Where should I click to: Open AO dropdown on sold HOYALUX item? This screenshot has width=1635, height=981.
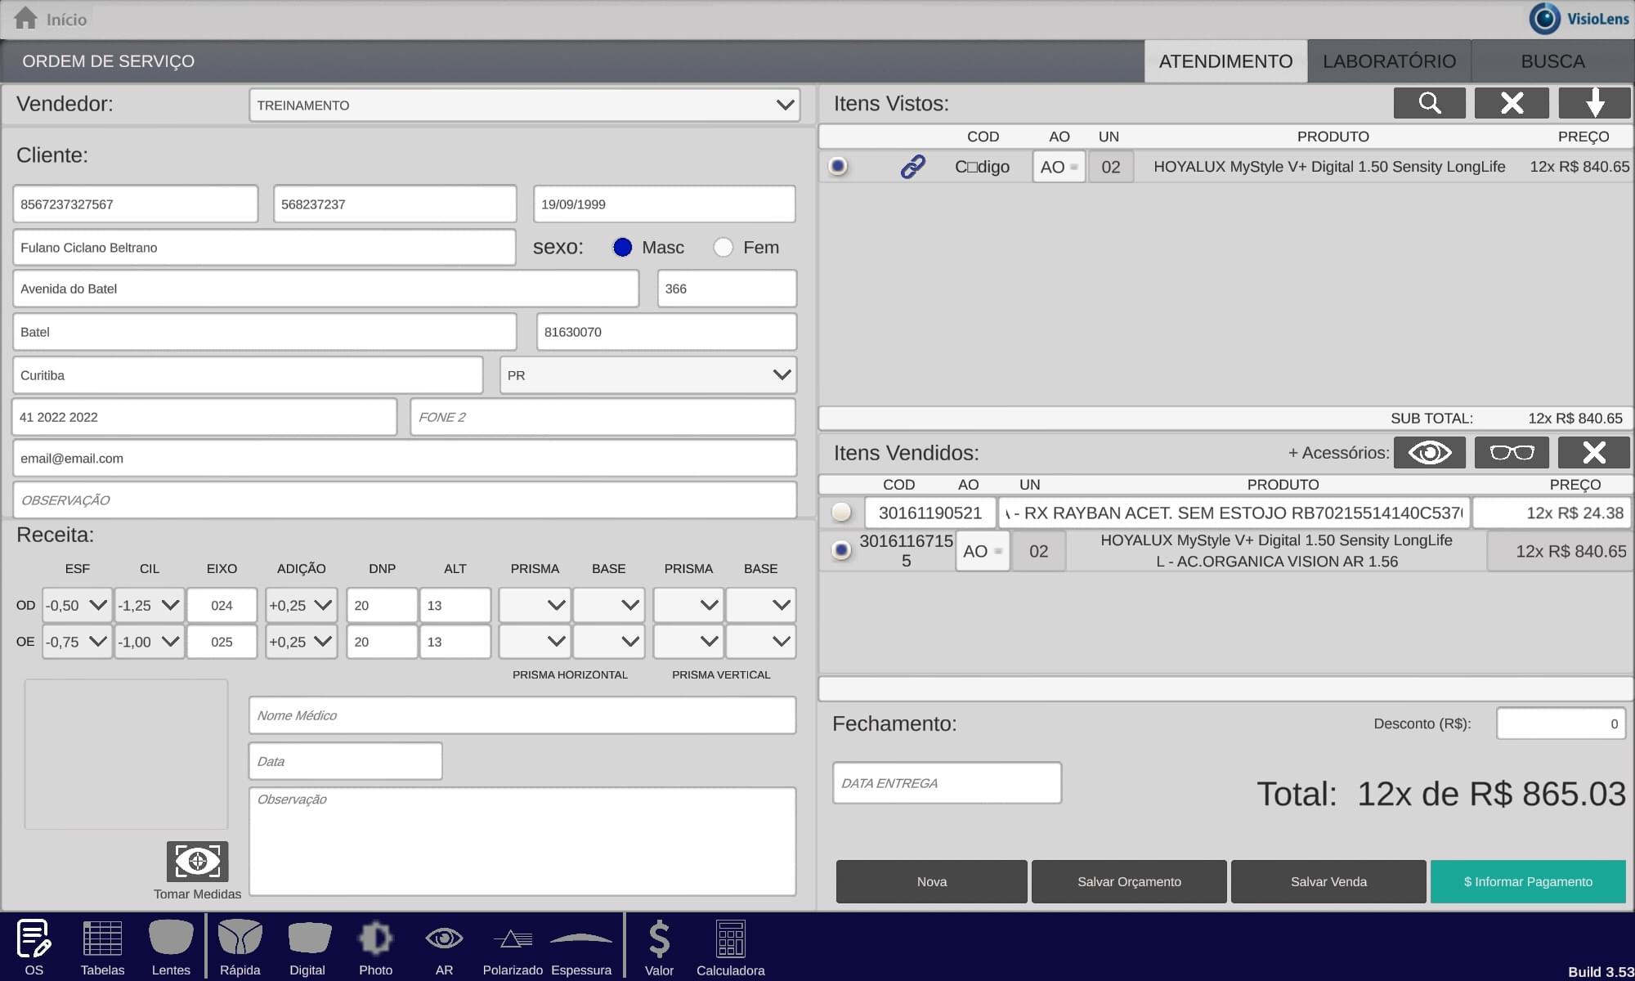pos(983,551)
